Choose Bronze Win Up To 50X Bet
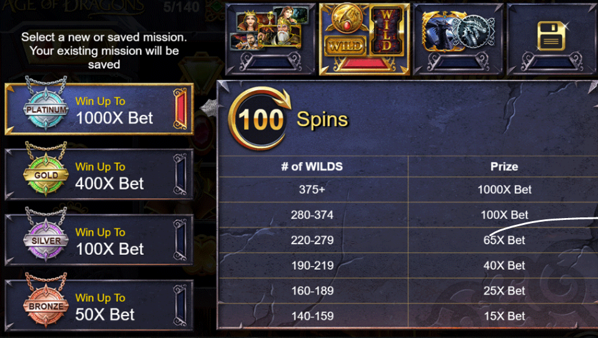The width and height of the screenshot is (598, 338). click(99, 306)
